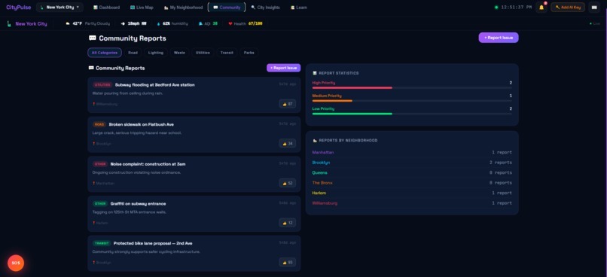This screenshot has width=607, height=277.
Task: Upvote the Broken sidewalk report with 34 likes
Action: pyautogui.click(x=287, y=144)
